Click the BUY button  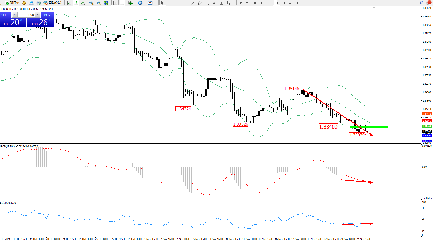tap(47, 15)
